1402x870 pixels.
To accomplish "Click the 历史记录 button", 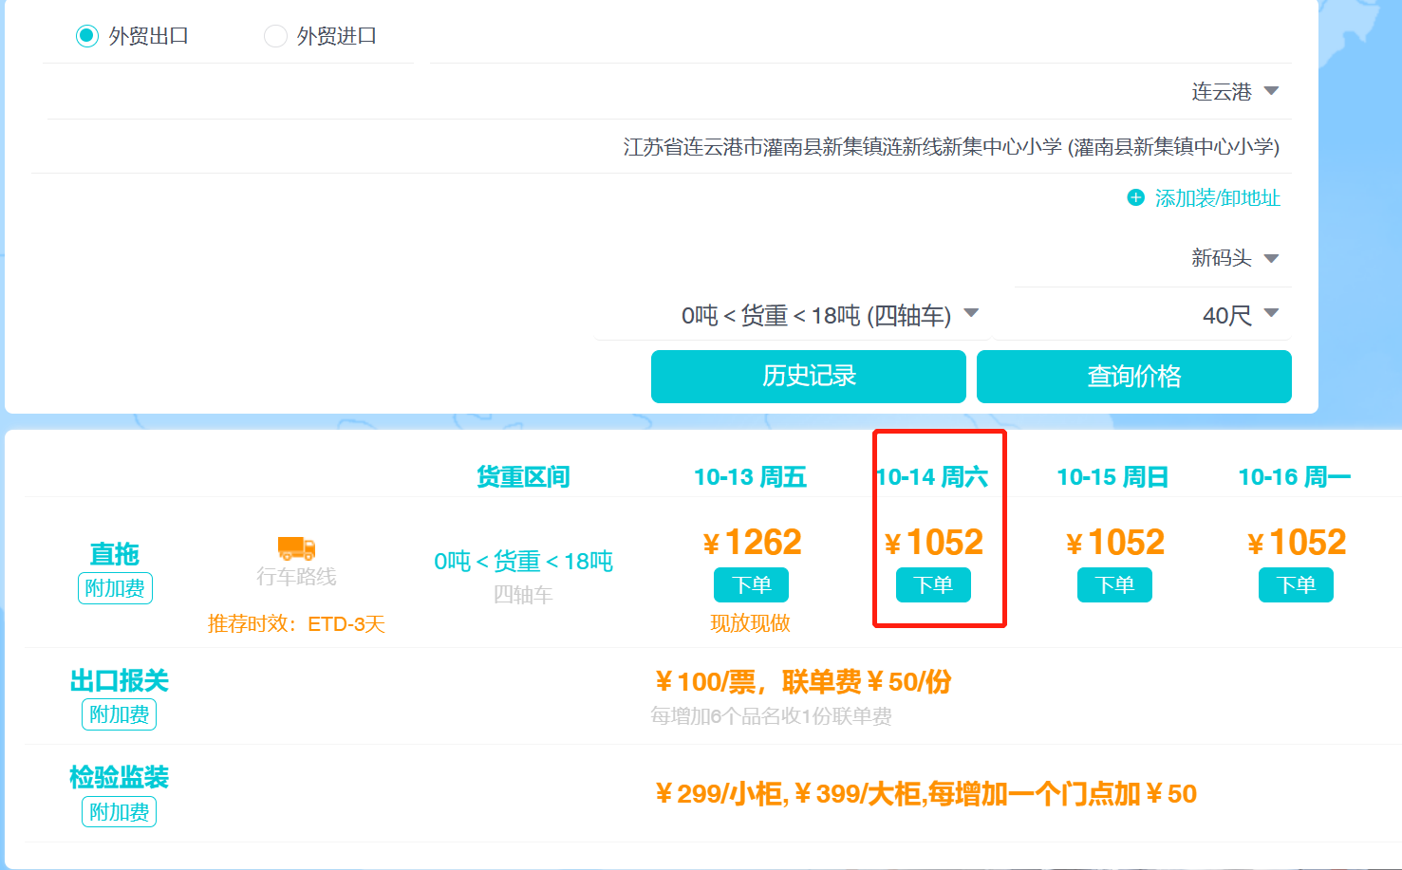I will [809, 377].
